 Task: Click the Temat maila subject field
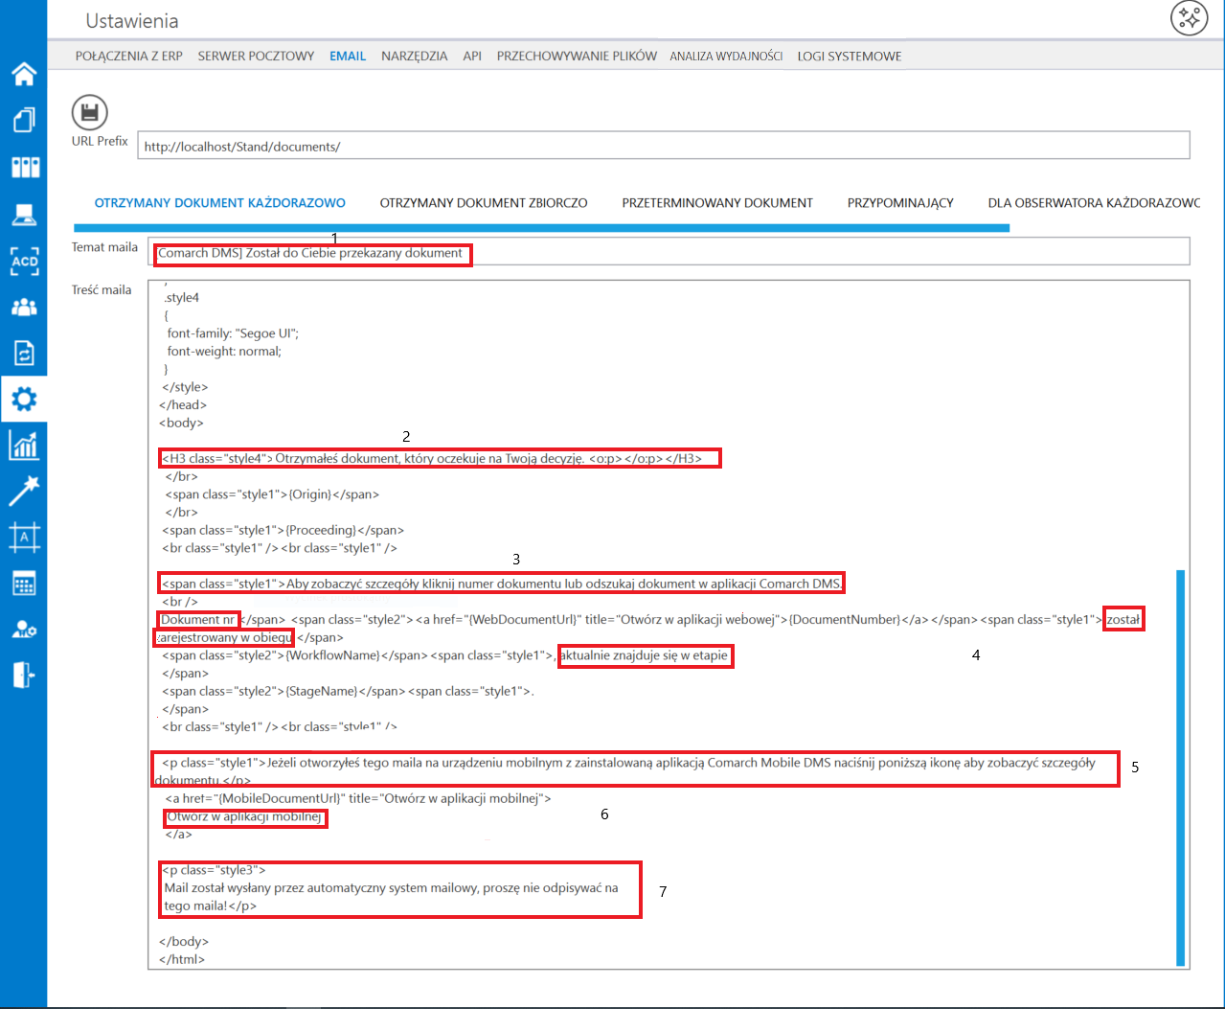tap(669, 251)
